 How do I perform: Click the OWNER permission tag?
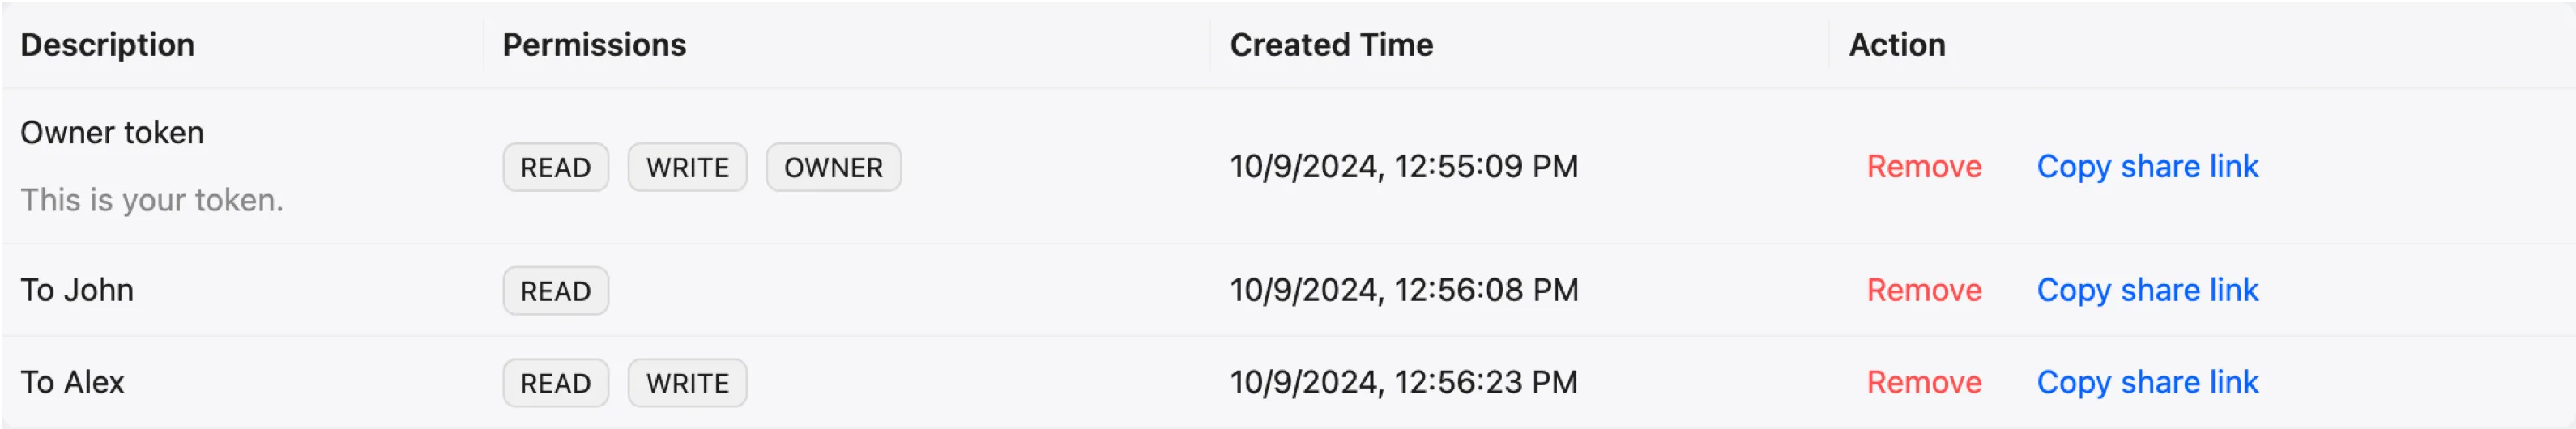tap(833, 167)
